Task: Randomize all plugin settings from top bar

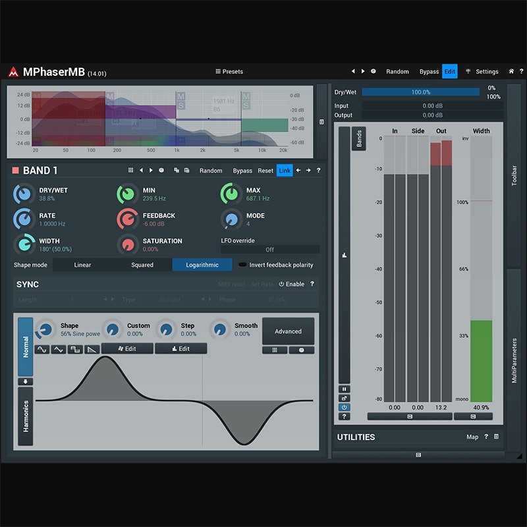Action: pos(397,72)
